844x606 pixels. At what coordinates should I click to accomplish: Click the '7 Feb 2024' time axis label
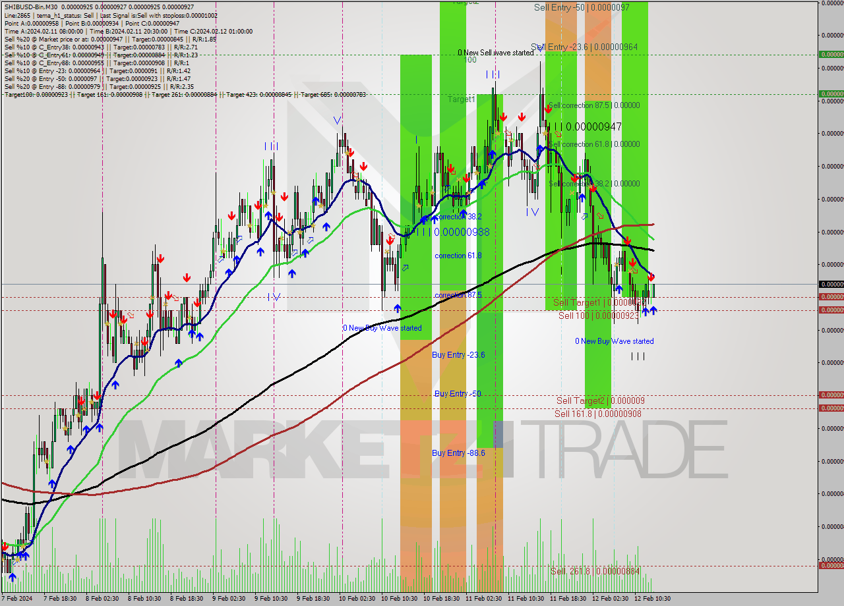coord(16,599)
